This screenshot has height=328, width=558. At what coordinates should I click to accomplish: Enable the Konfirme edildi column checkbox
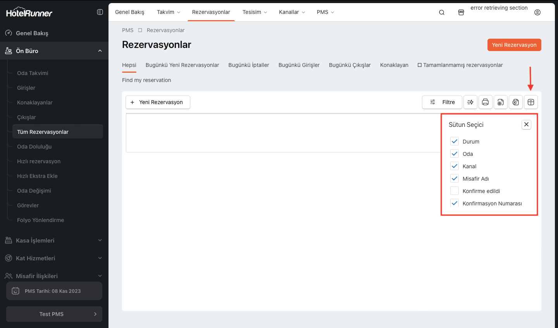[455, 191]
